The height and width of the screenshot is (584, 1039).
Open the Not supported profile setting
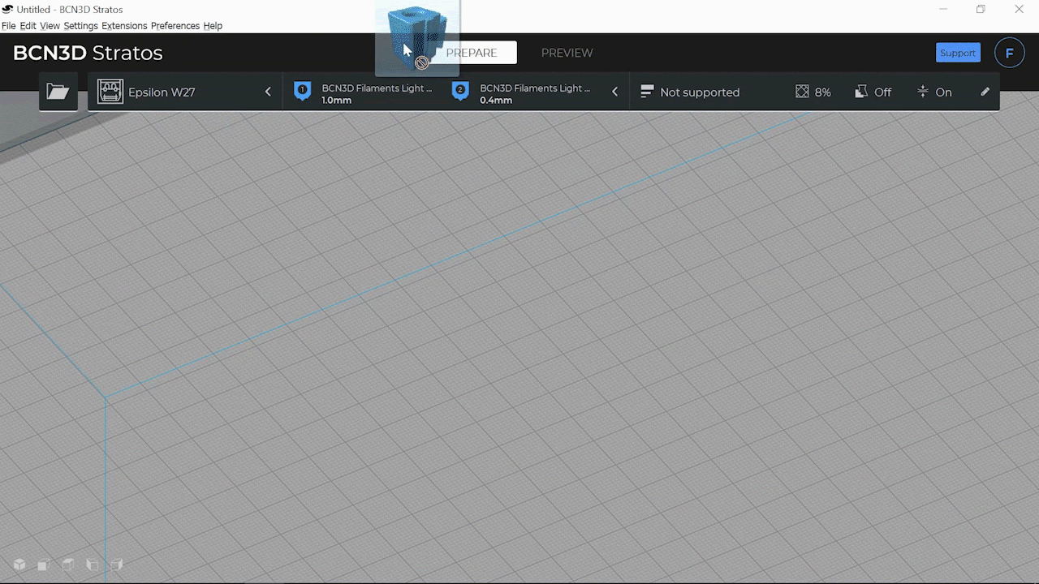coord(700,92)
